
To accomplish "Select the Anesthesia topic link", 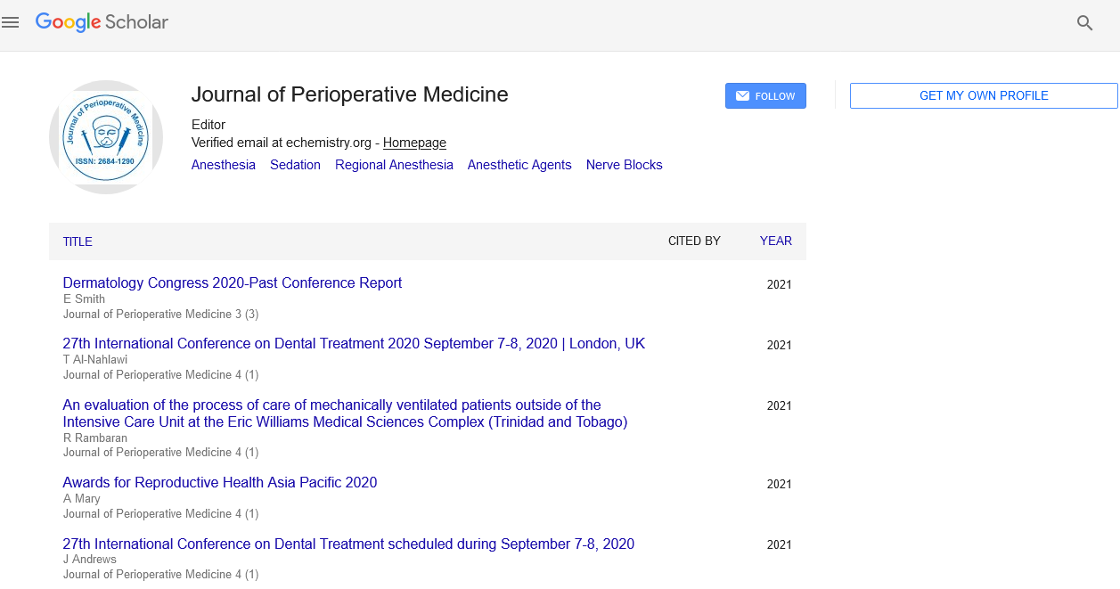I will tap(223, 165).
